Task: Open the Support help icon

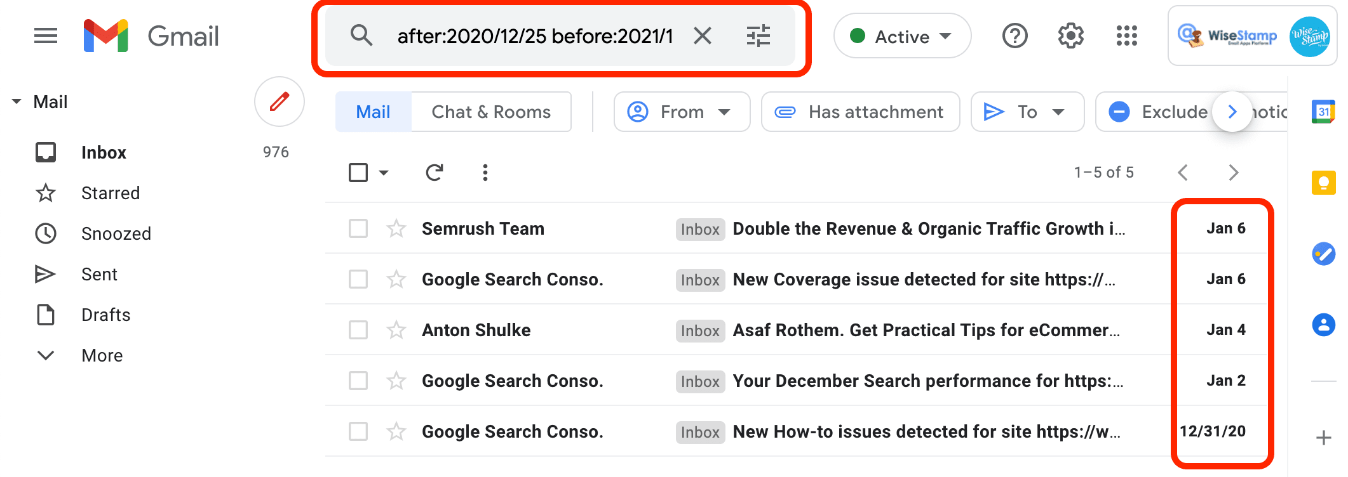Action: (1014, 36)
